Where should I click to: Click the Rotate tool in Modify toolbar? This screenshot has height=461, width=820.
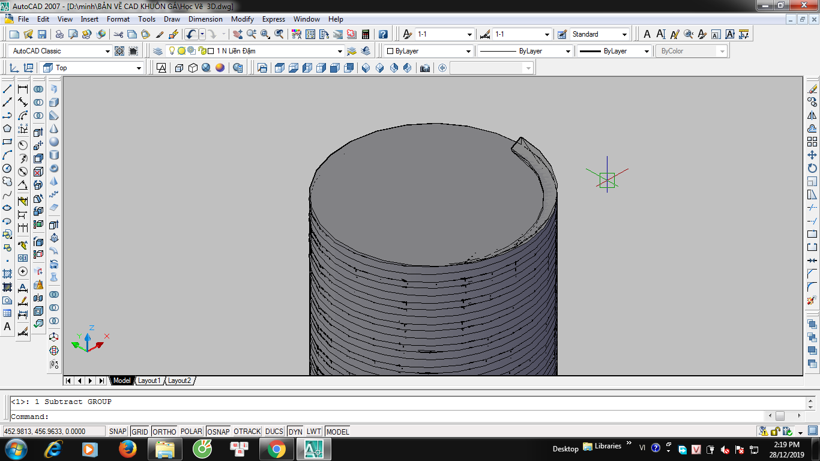pos(812,168)
